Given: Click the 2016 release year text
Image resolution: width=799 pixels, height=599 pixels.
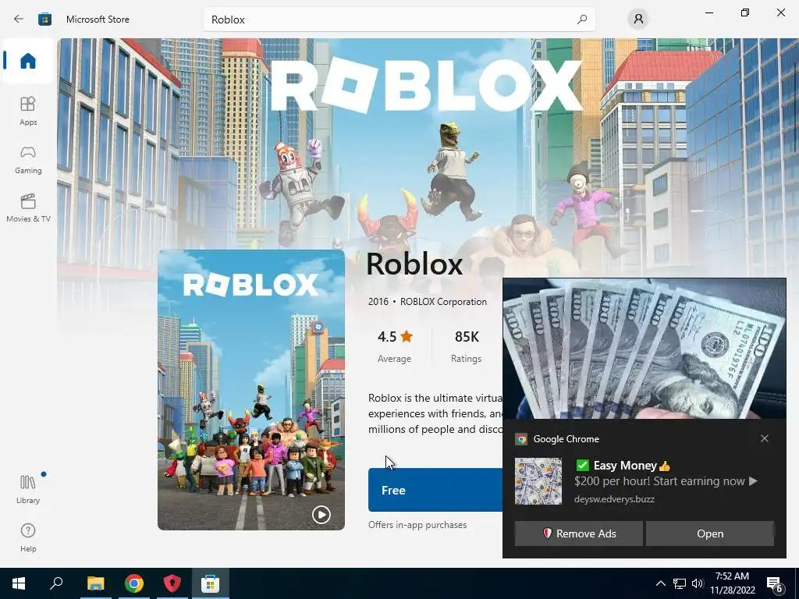Looking at the screenshot, I should (x=378, y=302).
